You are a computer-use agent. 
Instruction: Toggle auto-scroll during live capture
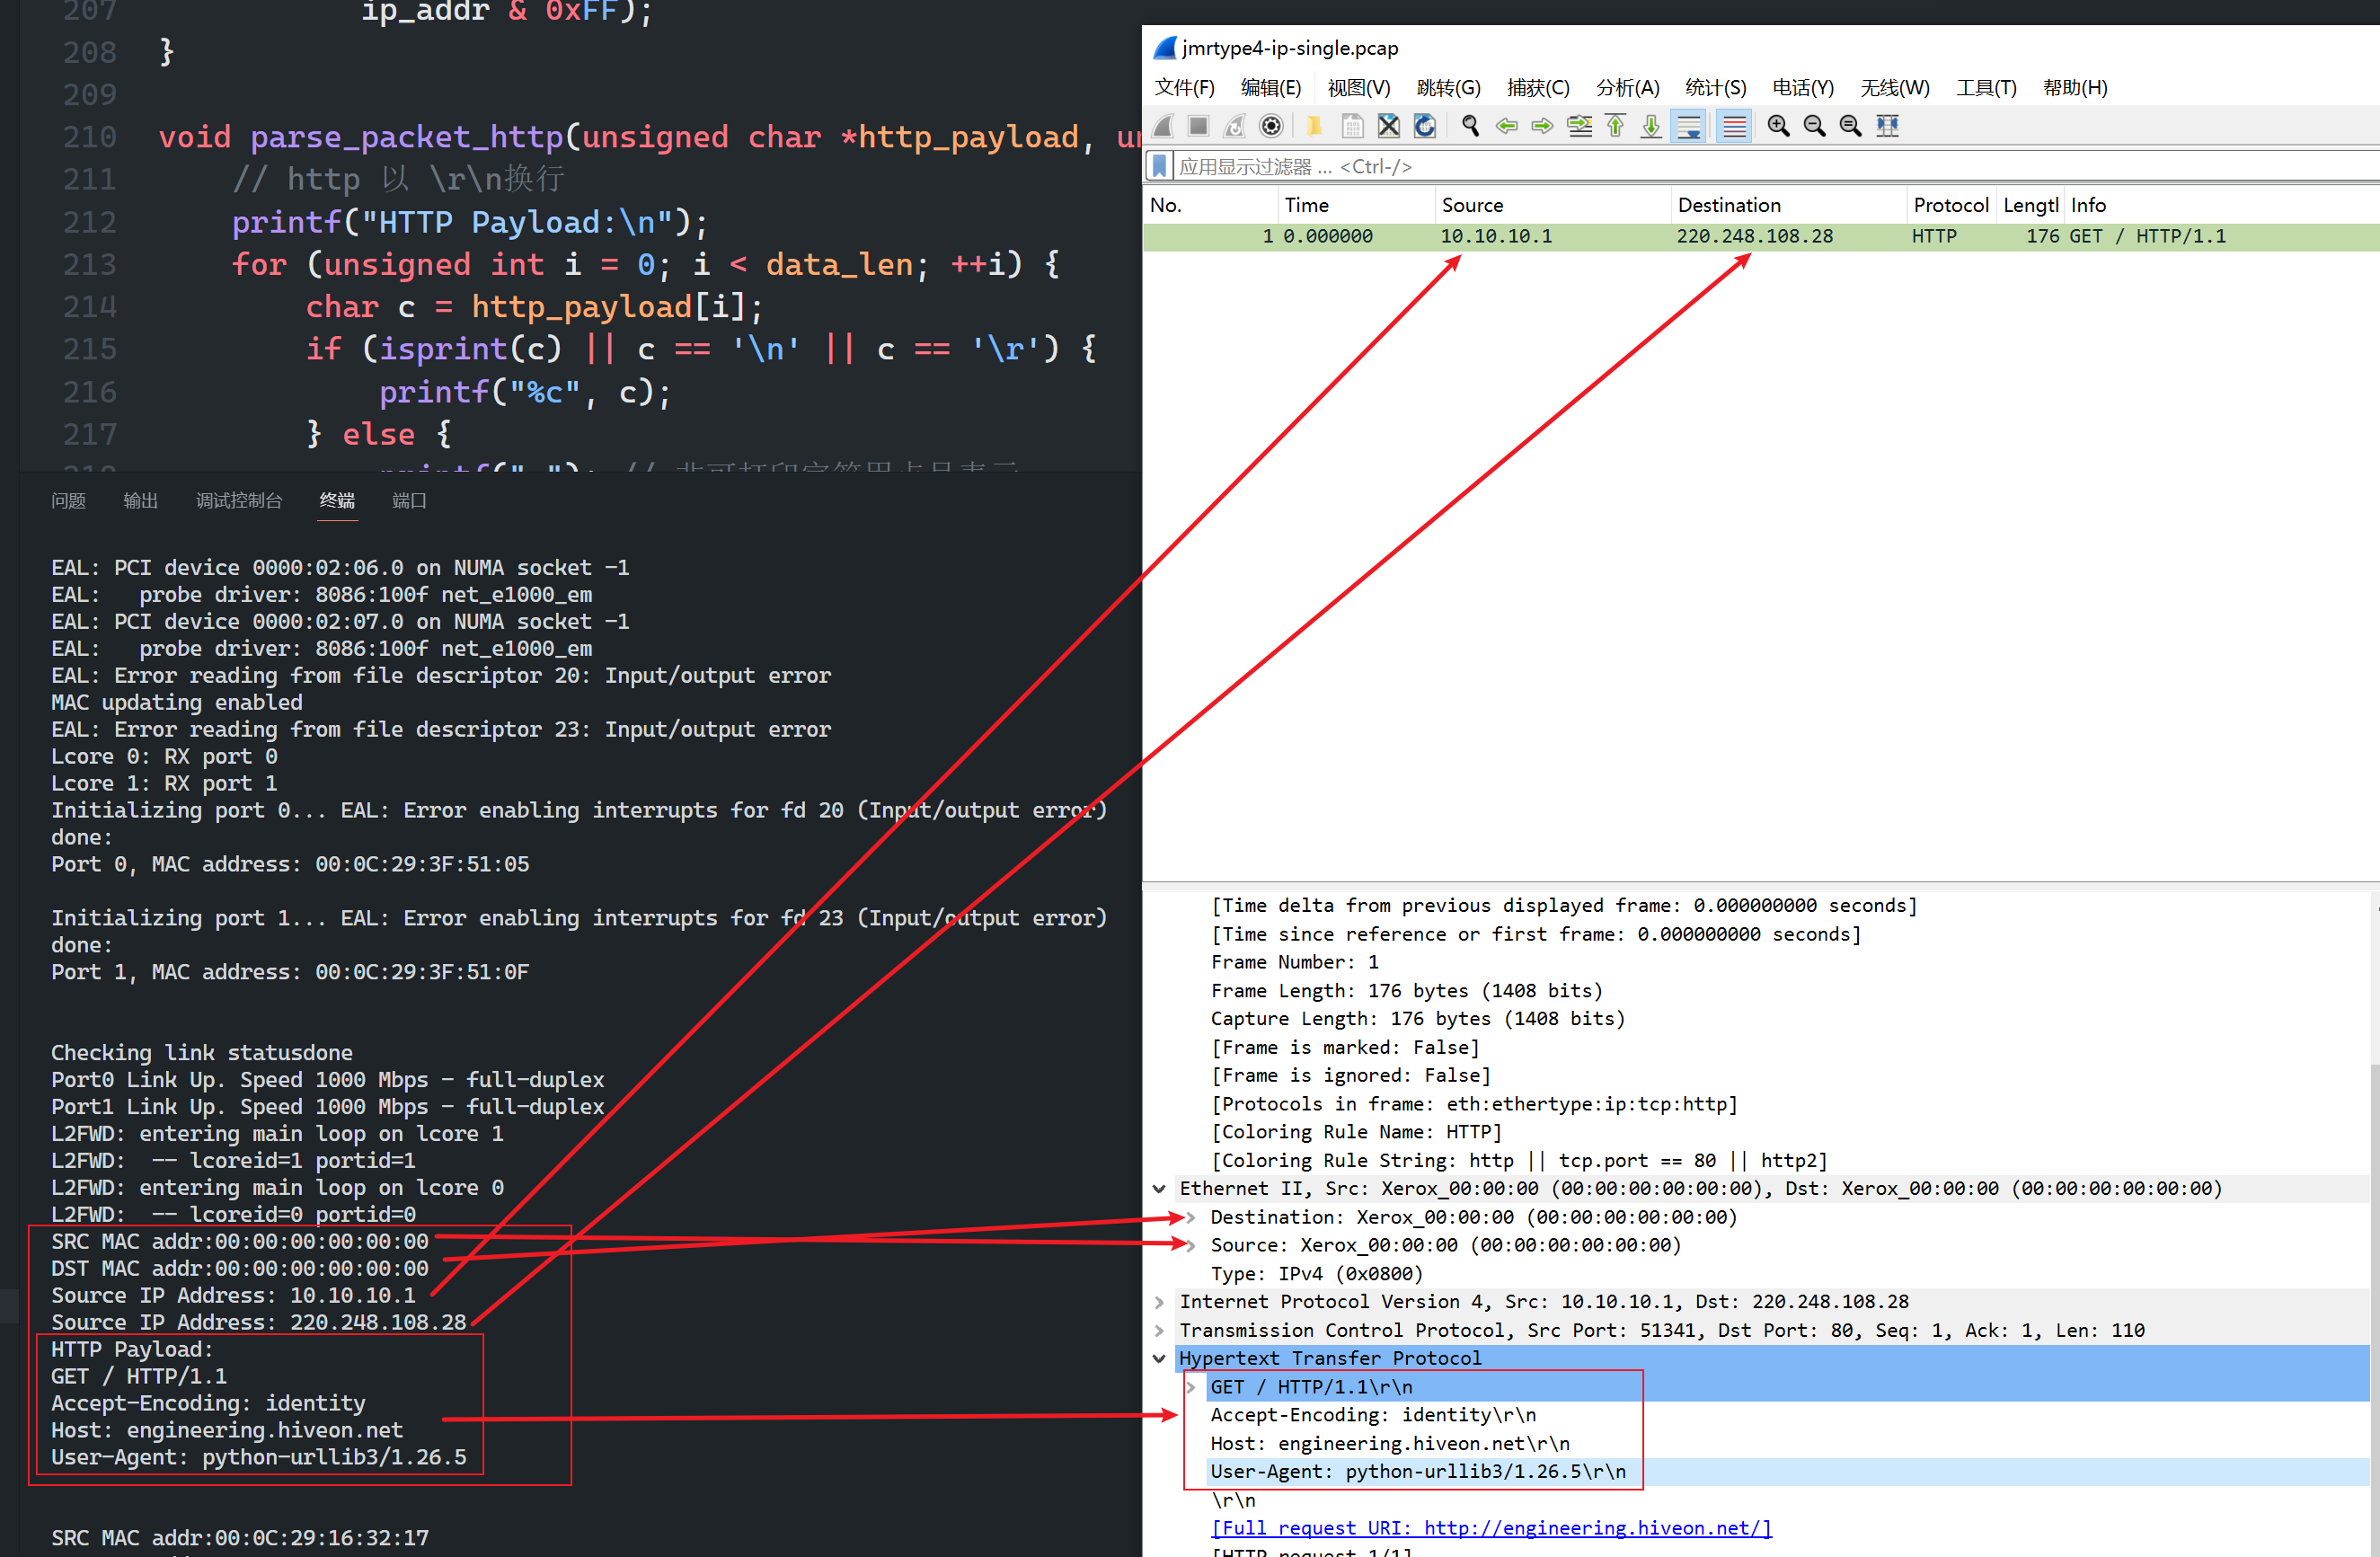click(1689, 126)
